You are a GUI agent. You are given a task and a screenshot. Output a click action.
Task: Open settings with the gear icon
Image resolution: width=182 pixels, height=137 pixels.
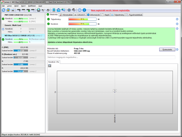tap(69, 10)
